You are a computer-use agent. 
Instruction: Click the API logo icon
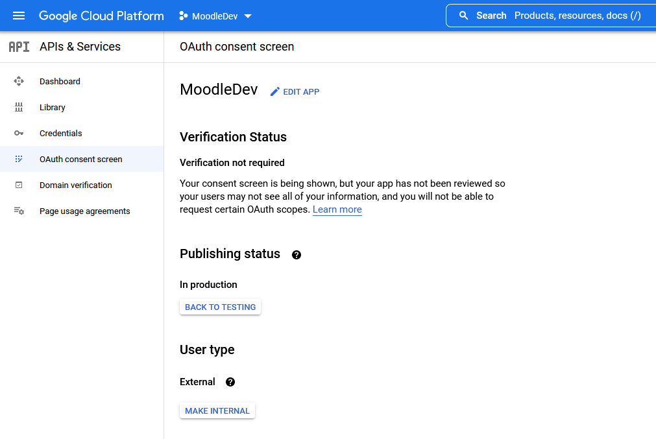(x=19, y=47)
